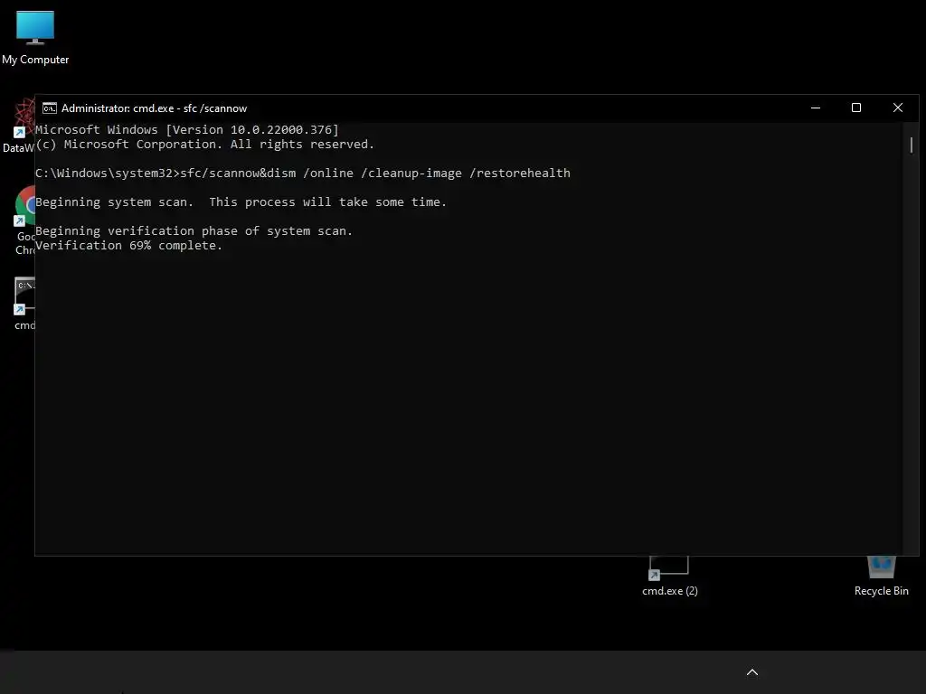Viewport: 926px width, 694px height.
Task: Click 'Beginning system scan' output line
Action: 241,202
